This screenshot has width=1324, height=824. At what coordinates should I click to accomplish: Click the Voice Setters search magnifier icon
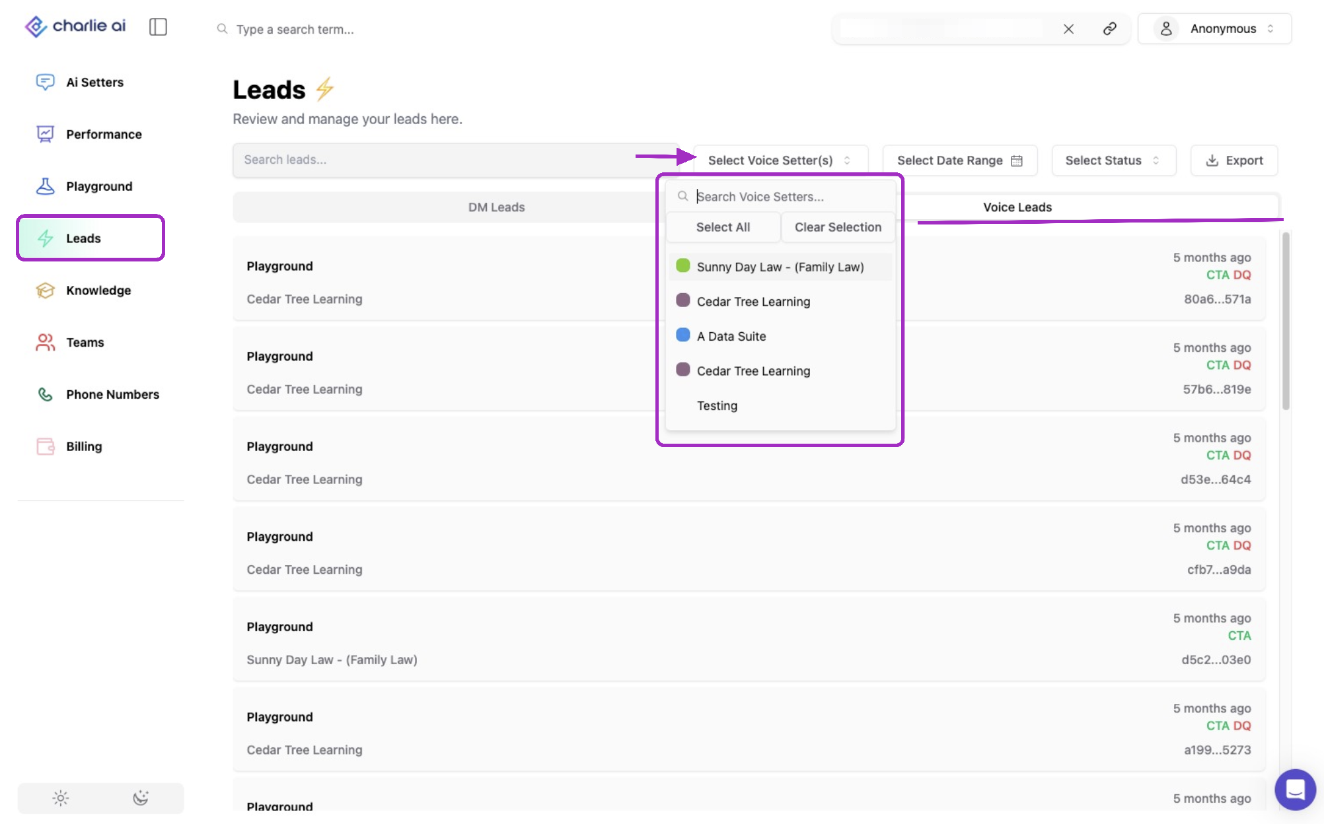pyautogui.click(x=682, y=196)
